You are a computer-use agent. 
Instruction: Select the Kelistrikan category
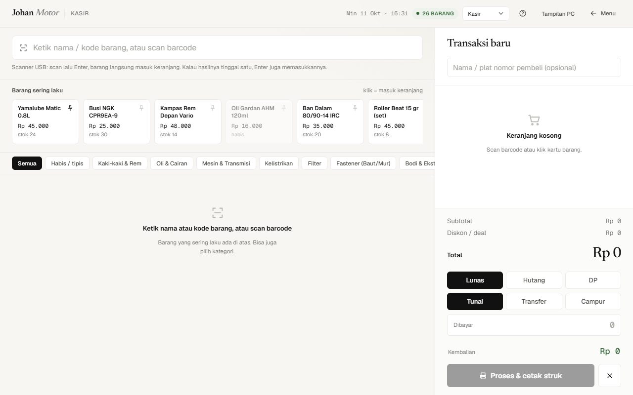[278, 163]
